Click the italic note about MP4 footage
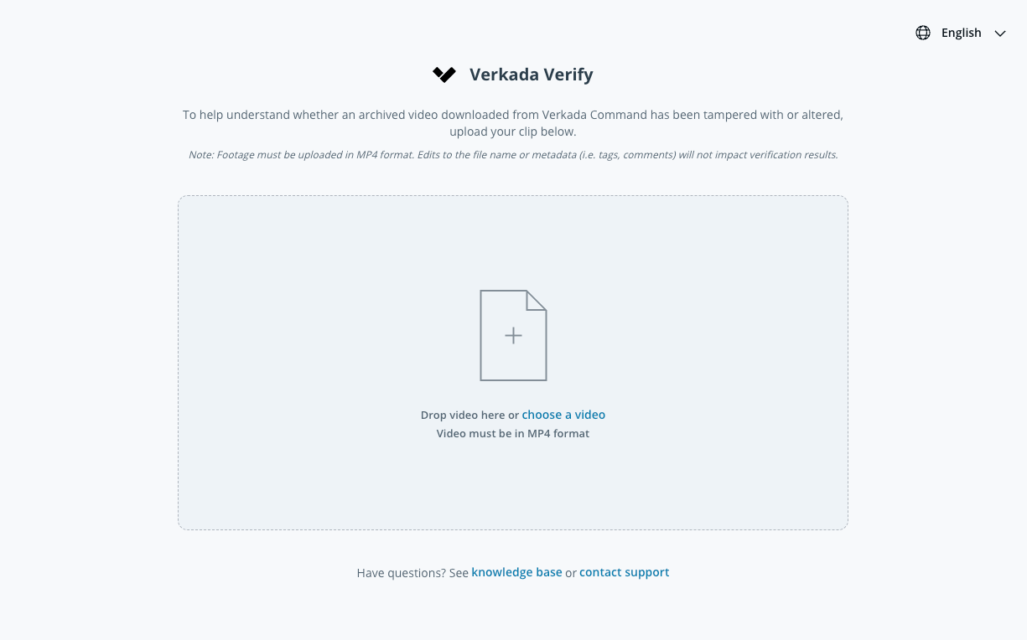This screenshot has width=1027, height=640. click(x=513, y=155)
